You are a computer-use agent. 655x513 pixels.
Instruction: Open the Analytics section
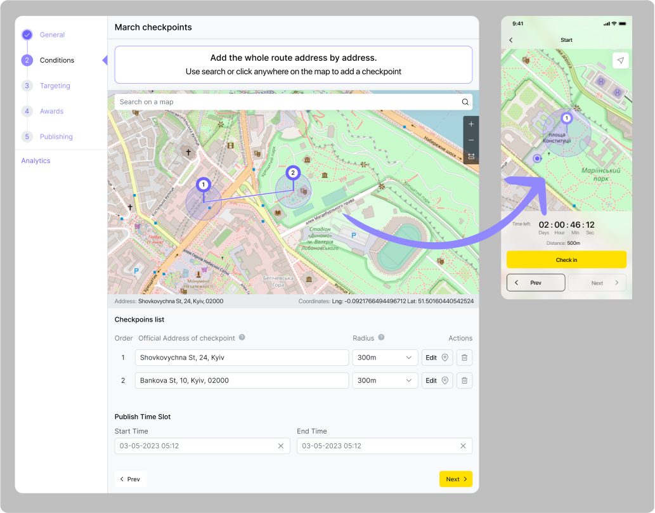point(36,160)
